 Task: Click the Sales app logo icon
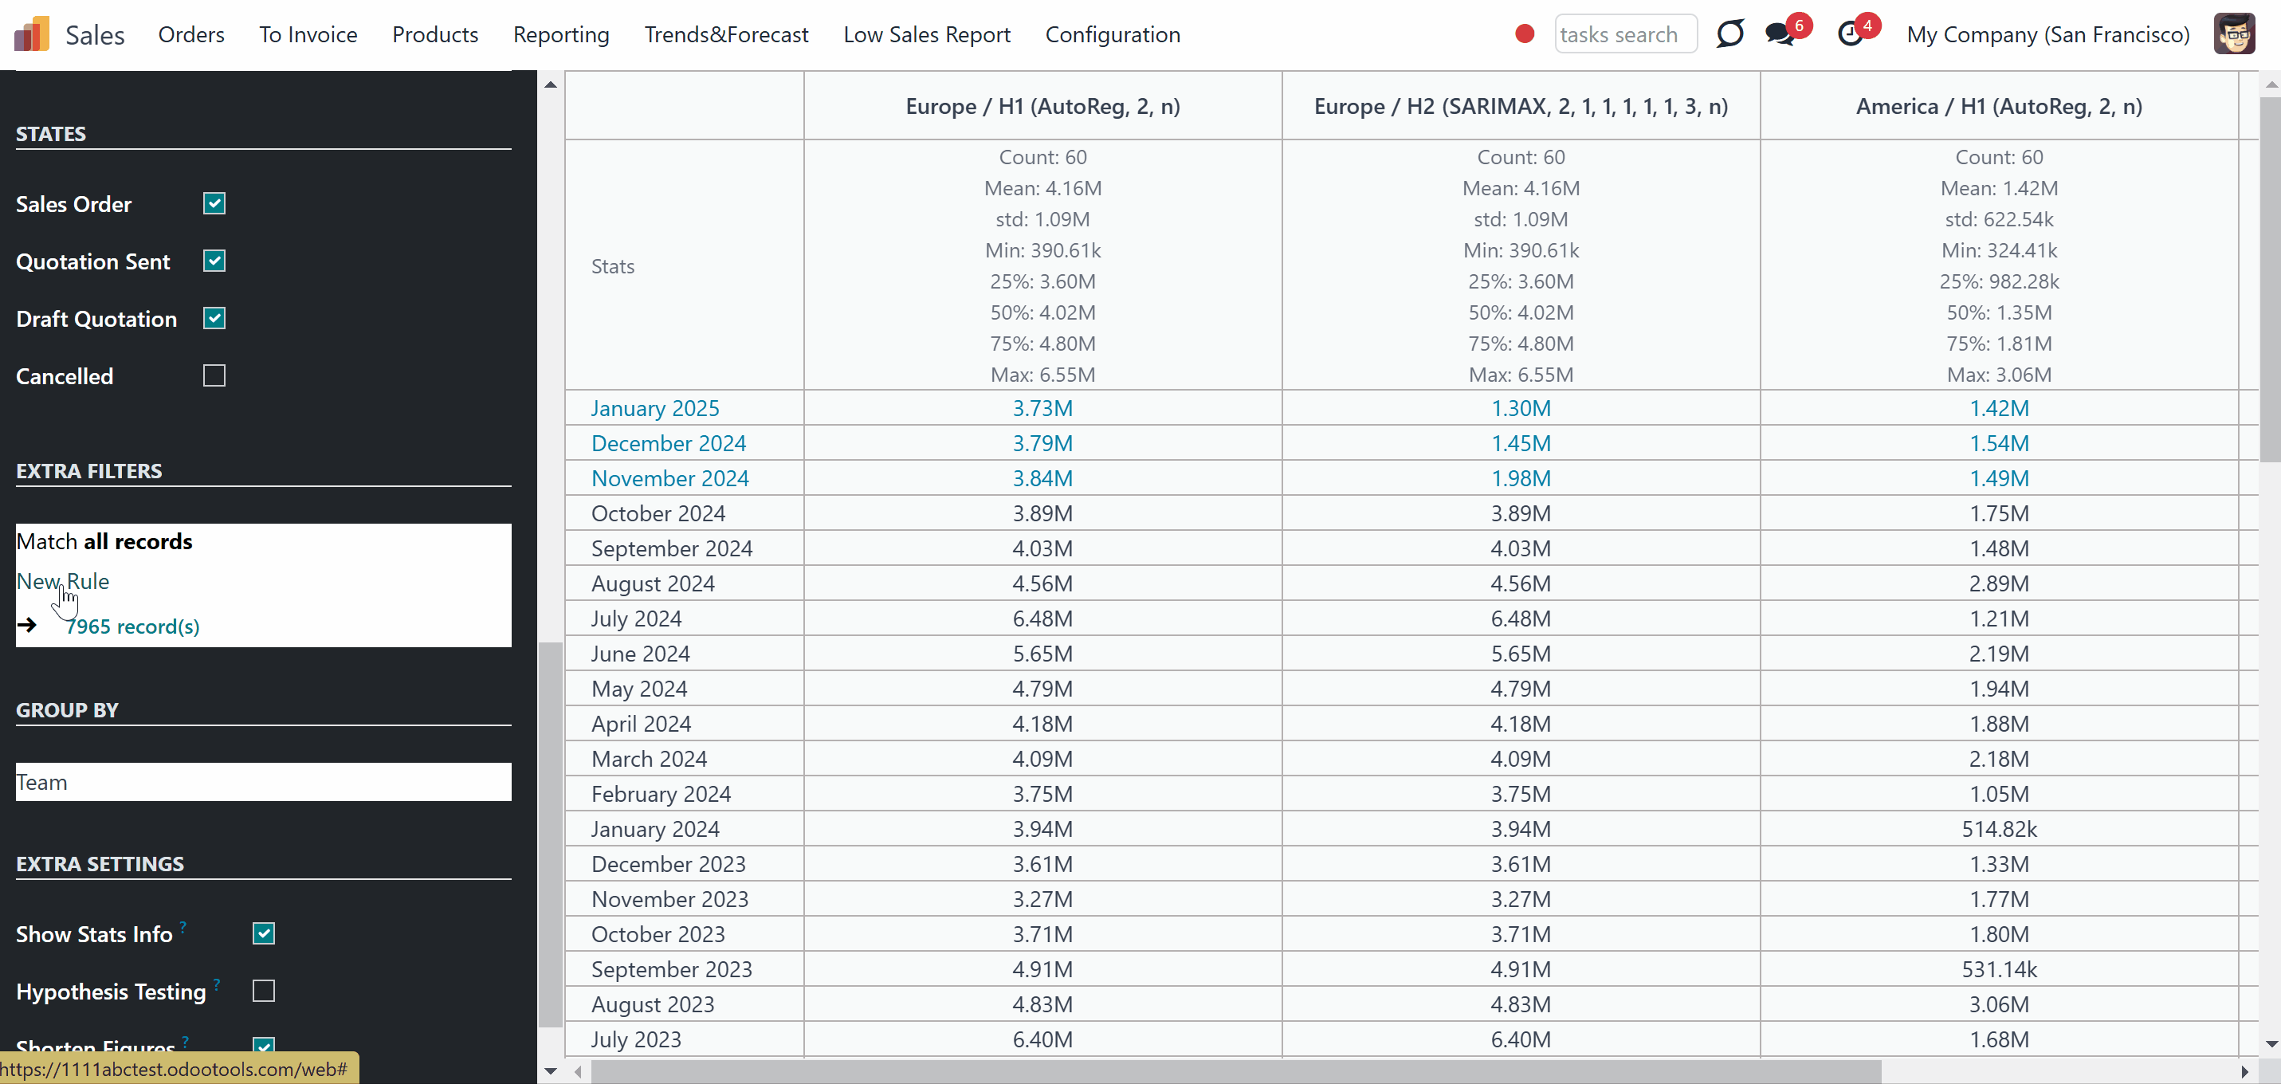point(32,34)
